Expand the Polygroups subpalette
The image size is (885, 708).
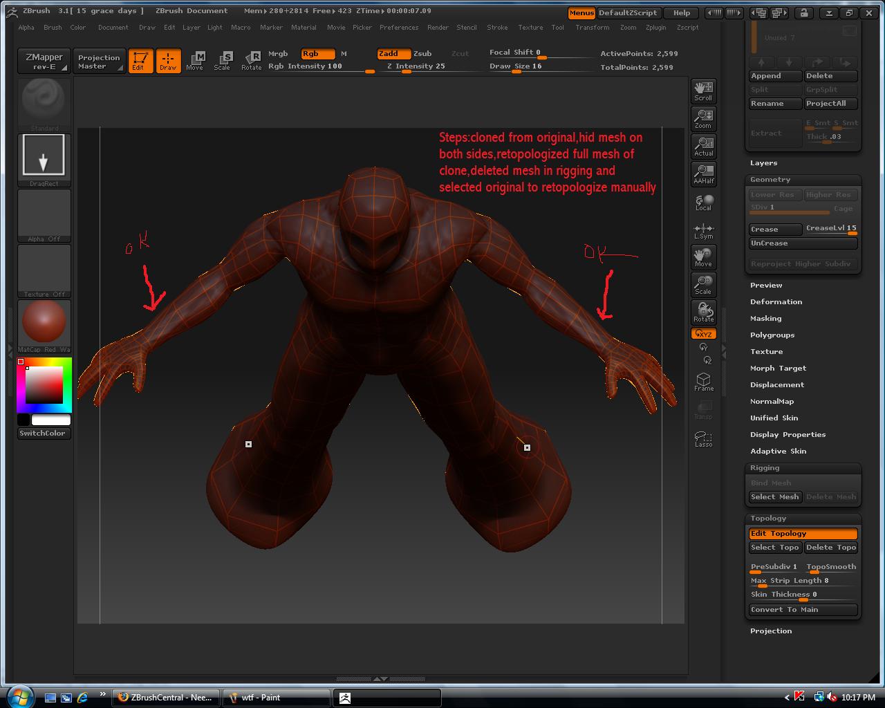[x=772, y=335]
